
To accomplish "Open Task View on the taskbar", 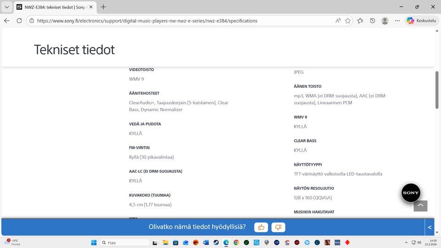I will tap(155, 242).
